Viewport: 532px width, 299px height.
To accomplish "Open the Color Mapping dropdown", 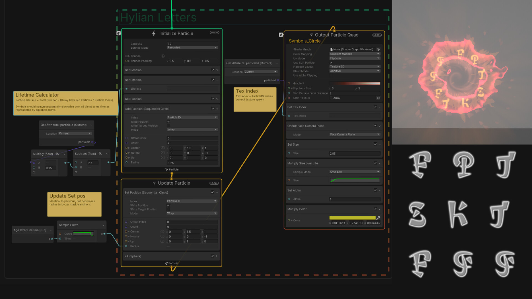I will pos(355,54).
